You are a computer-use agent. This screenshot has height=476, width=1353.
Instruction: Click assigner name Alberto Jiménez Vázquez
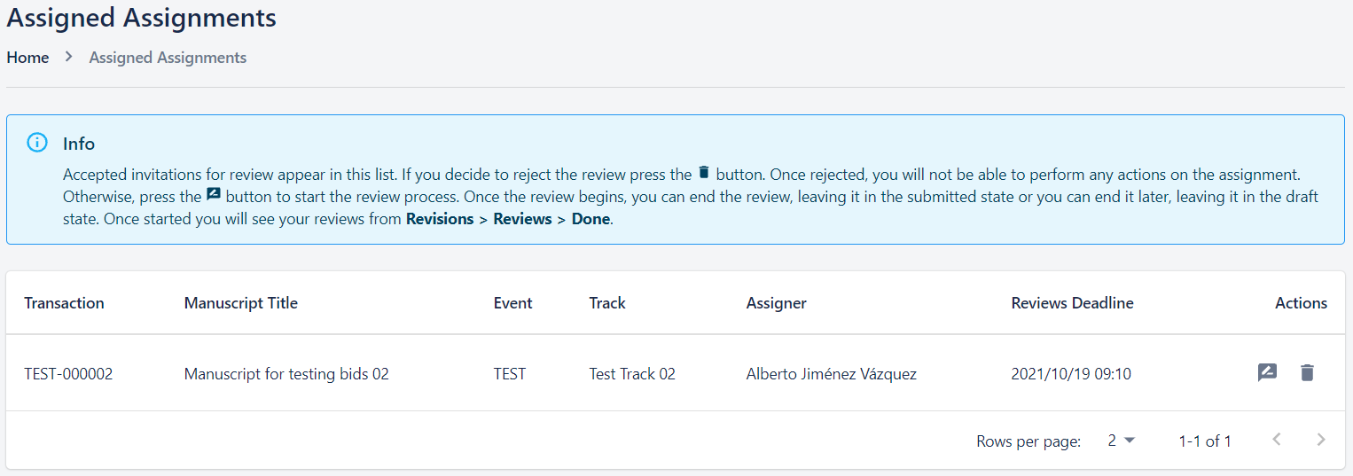tap(831, 374)
